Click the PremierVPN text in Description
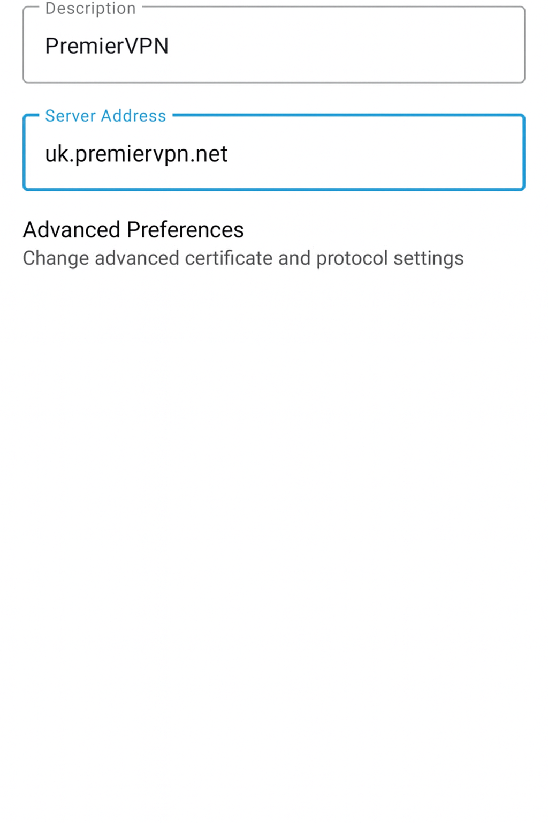 click(x=106, y=46)
